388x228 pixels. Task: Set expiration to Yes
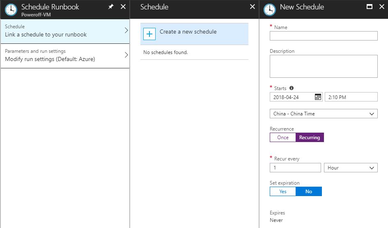283,192
